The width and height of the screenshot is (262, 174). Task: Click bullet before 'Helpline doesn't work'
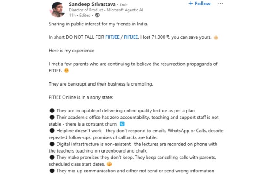click(52, 131)
